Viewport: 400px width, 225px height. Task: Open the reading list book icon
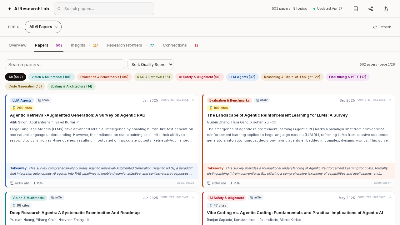tap(356, 9)
